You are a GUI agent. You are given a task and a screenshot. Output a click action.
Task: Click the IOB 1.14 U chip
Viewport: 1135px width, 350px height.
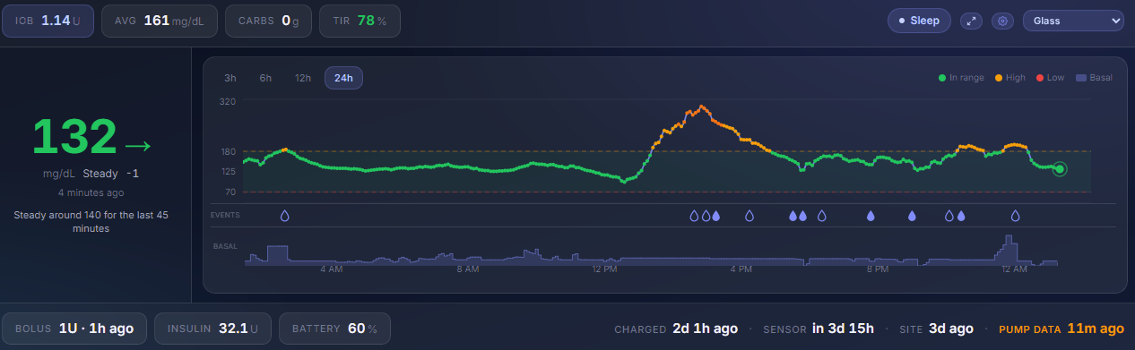pyautogui.click(x=48, y=21)
